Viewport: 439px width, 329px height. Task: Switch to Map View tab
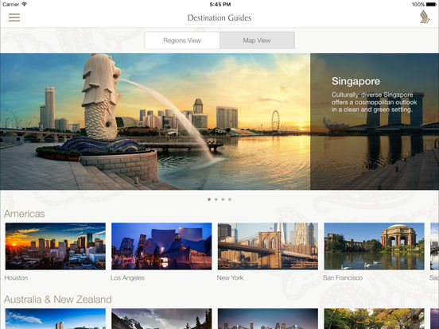pos(257,41)
